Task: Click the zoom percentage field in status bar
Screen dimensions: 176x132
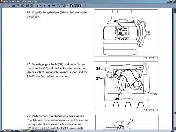Action: click(8, 131)
